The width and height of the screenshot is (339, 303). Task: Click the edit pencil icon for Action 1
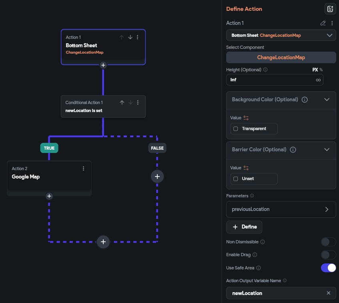click(323, 23)
